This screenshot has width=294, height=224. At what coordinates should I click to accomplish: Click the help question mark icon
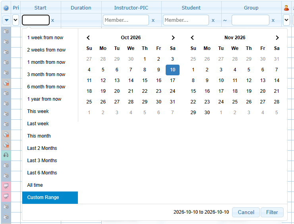click(x=6, y=8)
